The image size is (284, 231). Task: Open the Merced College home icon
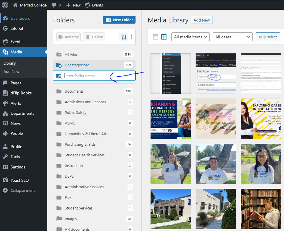pyautogui.click(x=15, y=5)
